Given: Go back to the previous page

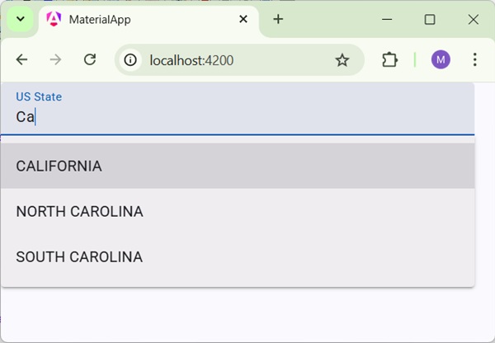Looking at the screenshot, I should 22,59.
